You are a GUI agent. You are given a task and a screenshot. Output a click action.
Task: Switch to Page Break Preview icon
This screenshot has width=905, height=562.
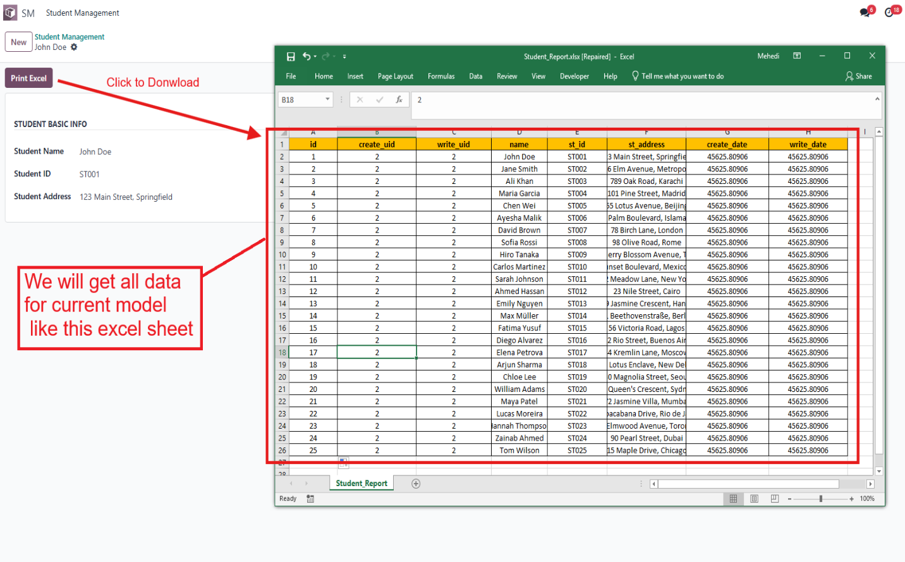(x=775, y=499)
